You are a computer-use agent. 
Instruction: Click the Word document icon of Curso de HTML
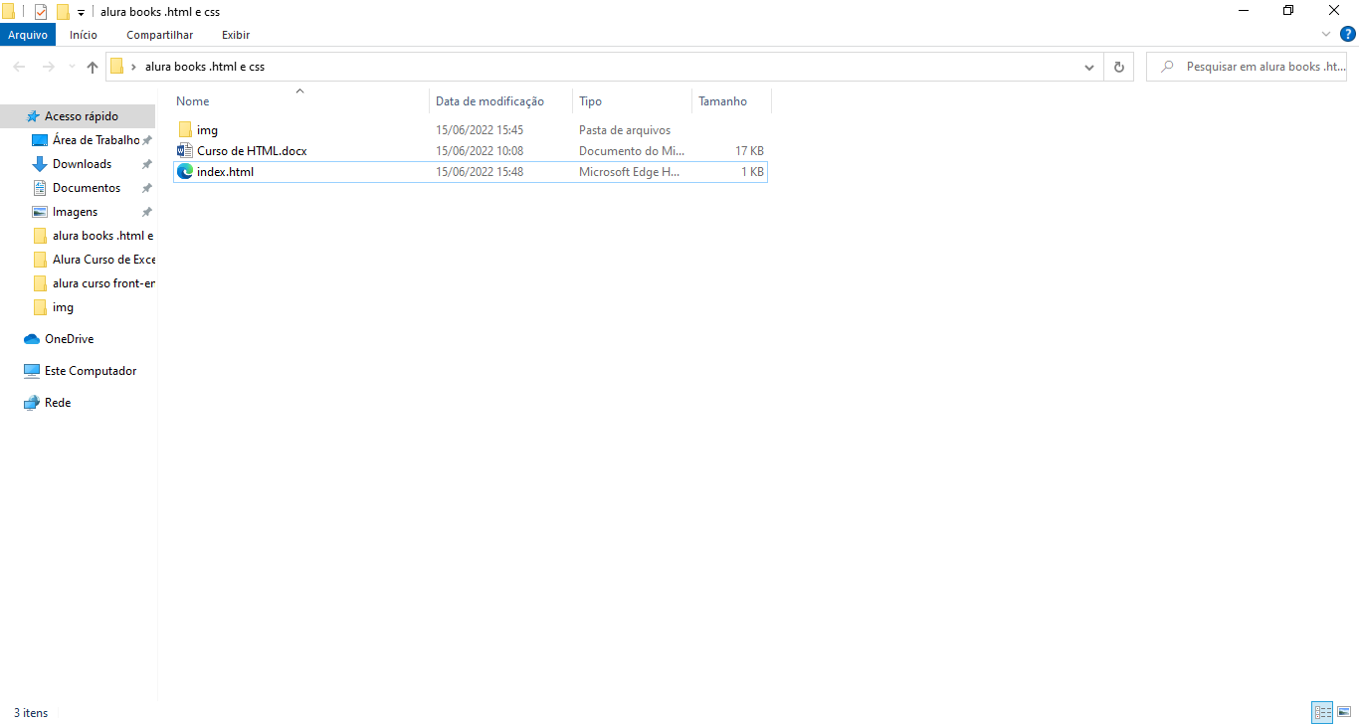(x=185, y=151)
